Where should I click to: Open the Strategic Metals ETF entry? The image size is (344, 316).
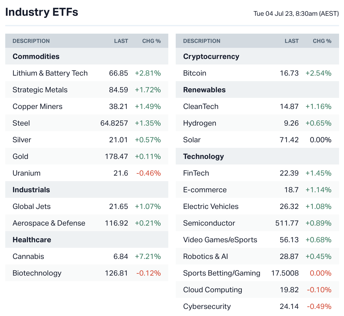click(x=40, y=90)
